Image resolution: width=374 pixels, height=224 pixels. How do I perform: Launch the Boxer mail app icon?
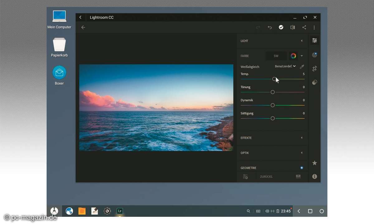click(x=59, y=75)
